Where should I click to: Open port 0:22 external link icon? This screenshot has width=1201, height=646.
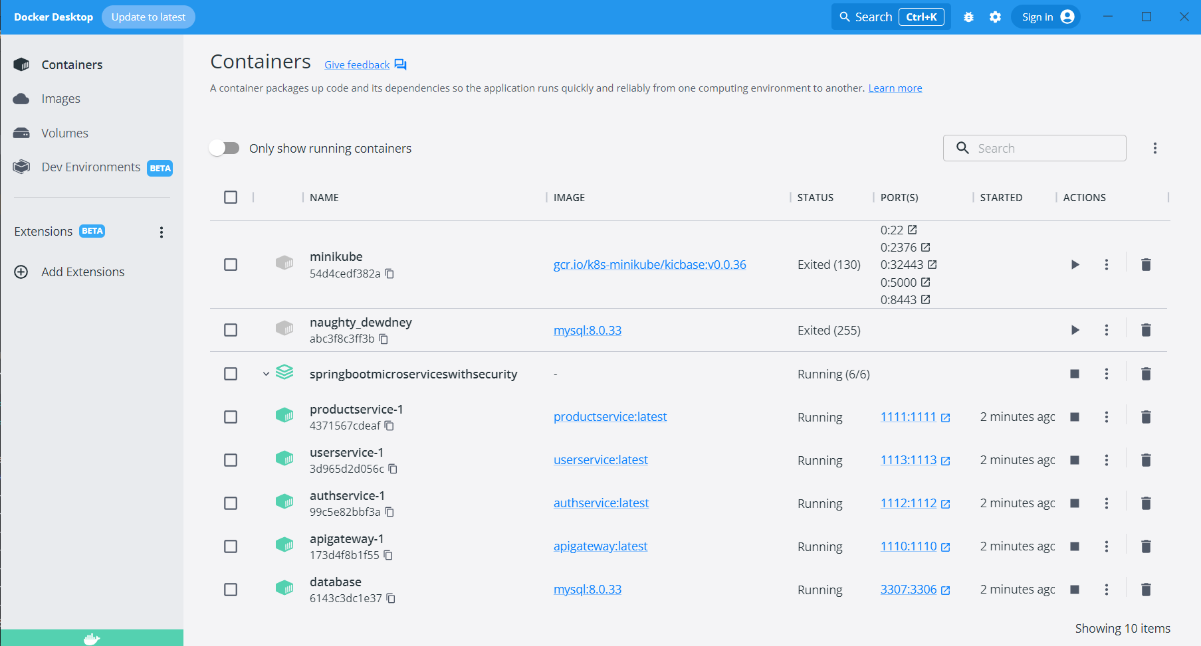pyautogui.click(x=913, y=230)
